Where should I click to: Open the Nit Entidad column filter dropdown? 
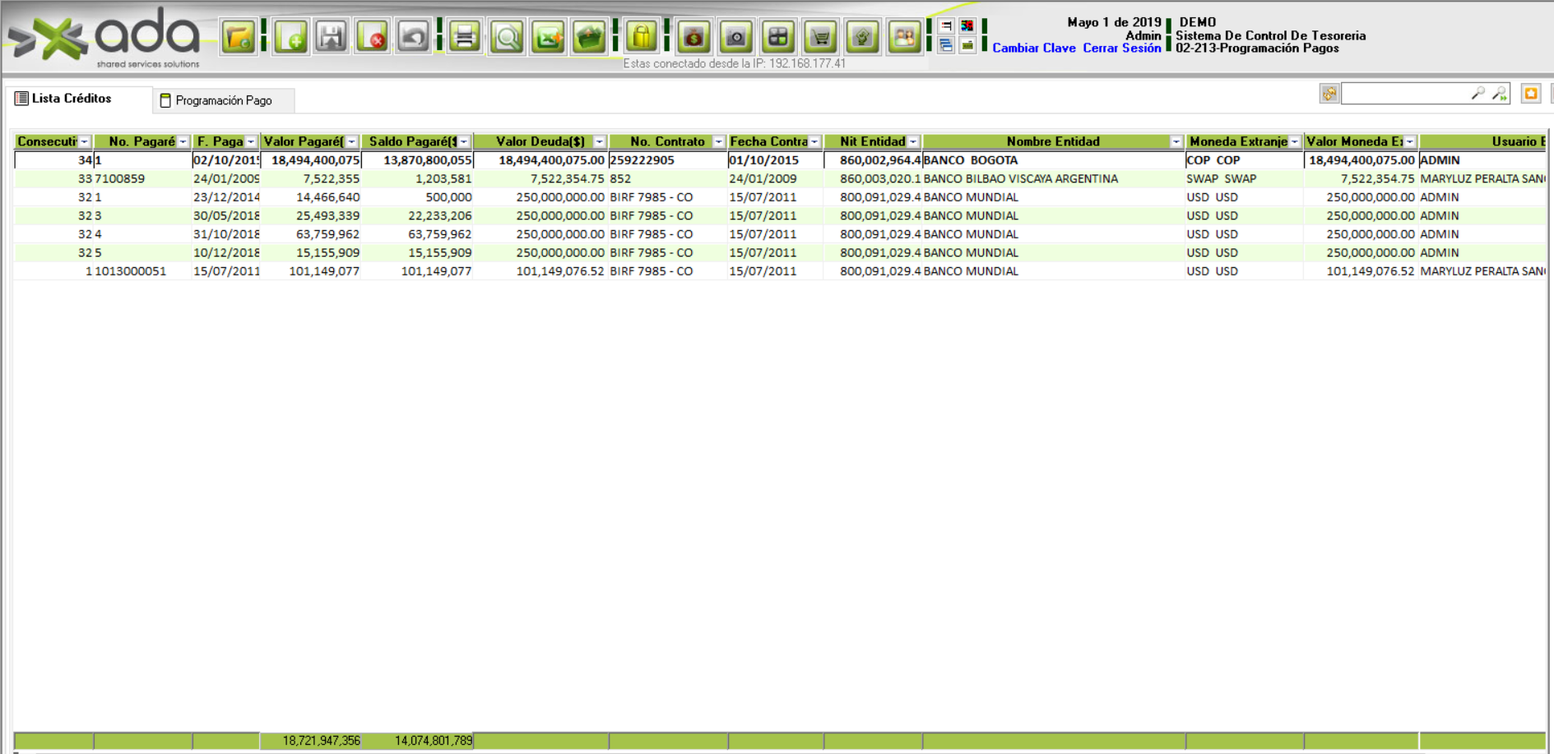(x=913, y=142)
